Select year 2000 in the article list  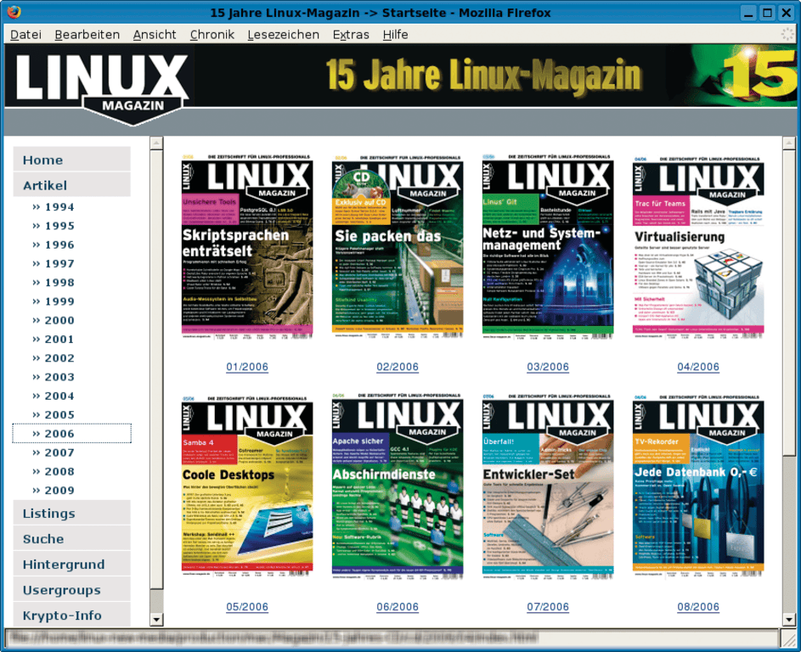click(x=54, y=320)
